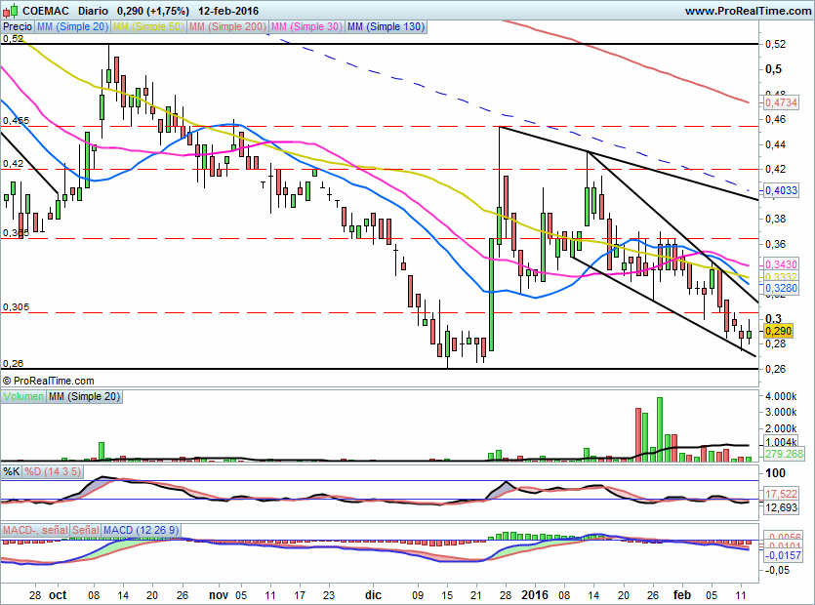Click the oct label on the time axis
Viewport: 815px width, 605px height.
[58, 595]
